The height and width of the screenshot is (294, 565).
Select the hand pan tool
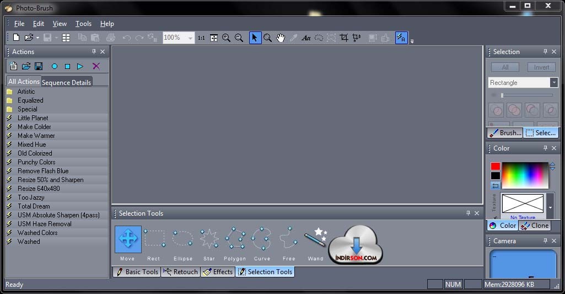[x=281, y=38]
